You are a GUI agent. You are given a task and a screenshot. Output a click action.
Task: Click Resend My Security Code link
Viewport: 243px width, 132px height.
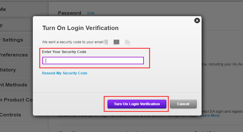coord(65,73)
